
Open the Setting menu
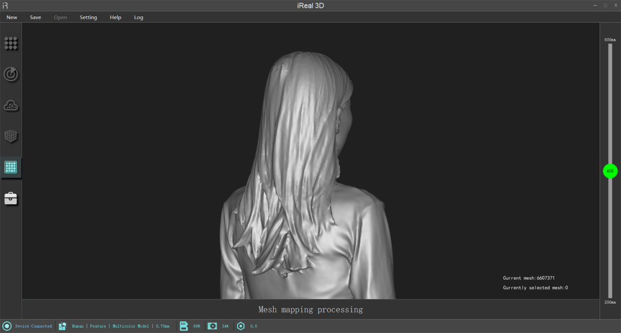coord(88,17)
